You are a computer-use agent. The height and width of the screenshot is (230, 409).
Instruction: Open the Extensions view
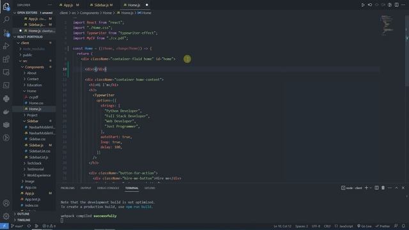point(6,59)
